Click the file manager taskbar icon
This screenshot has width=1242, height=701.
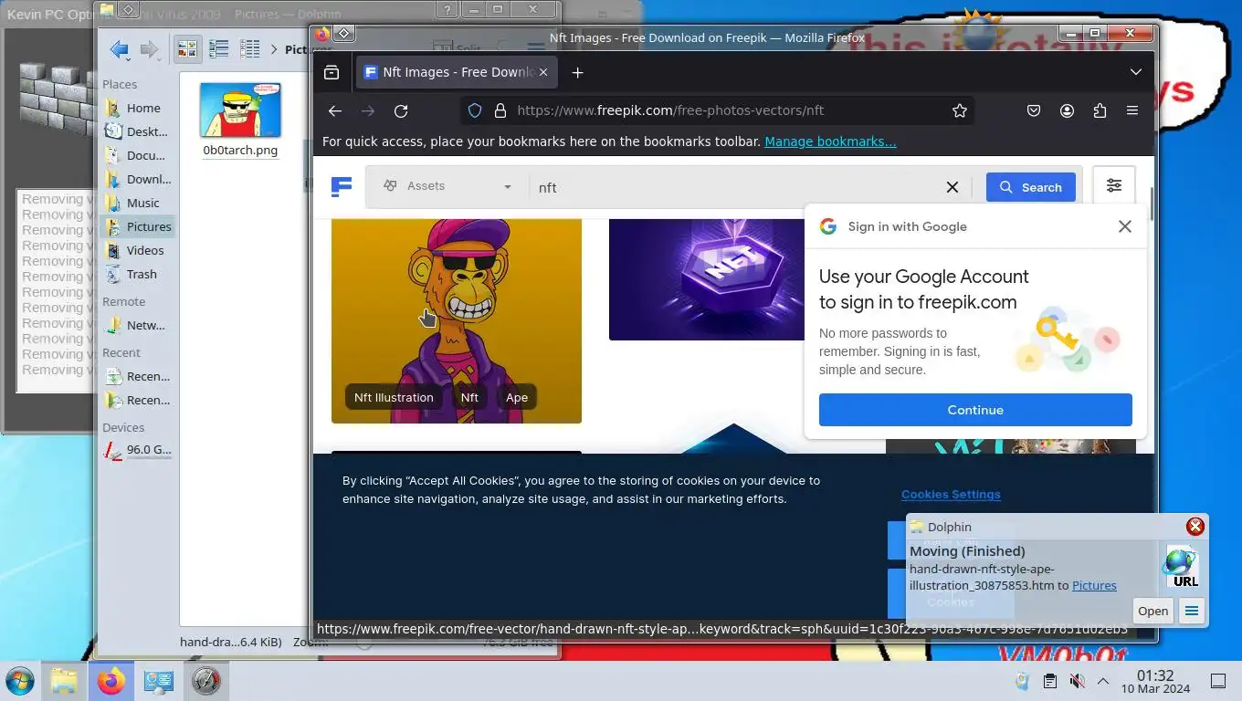[64, 681]
